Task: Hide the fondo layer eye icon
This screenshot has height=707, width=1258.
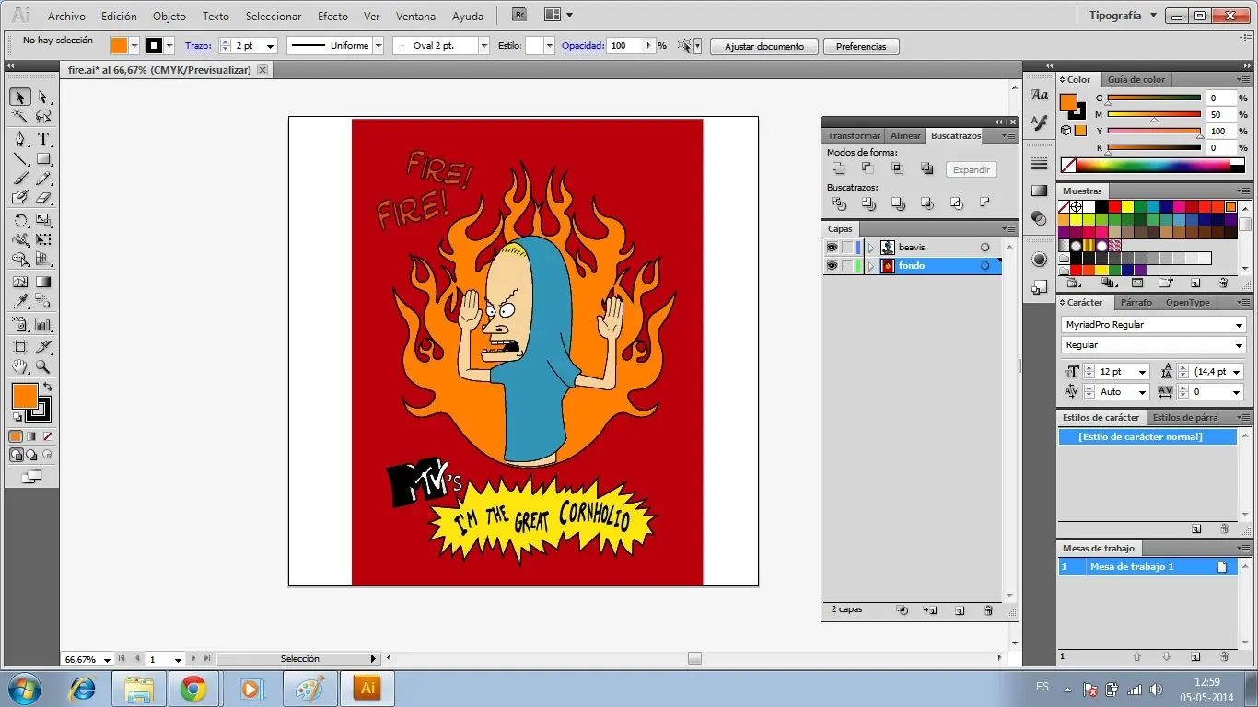Action: point(833,266)
